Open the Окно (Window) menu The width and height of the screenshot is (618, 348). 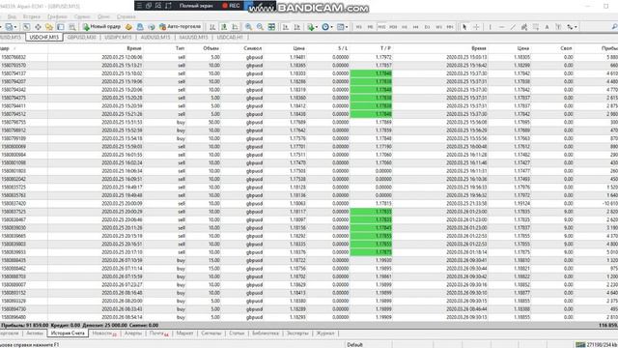(103, 17)
